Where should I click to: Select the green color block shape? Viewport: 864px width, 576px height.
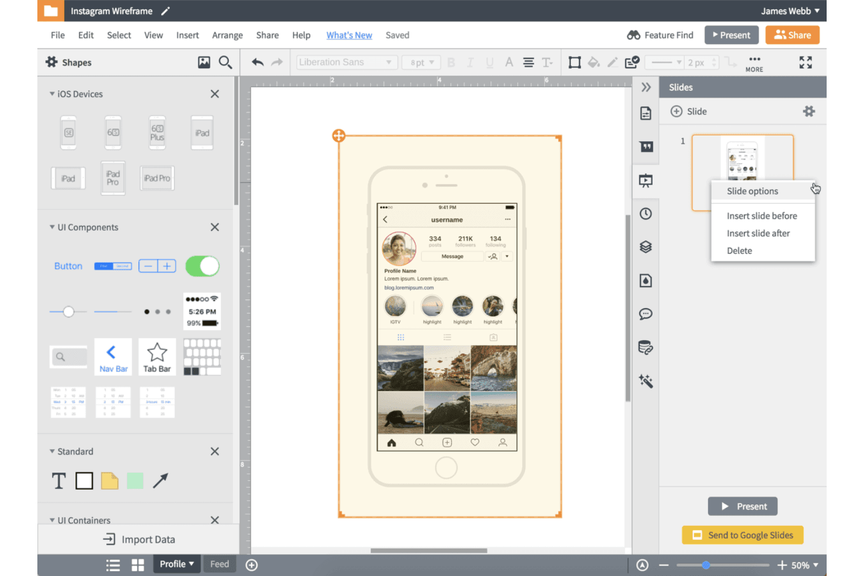pos(135,481)
